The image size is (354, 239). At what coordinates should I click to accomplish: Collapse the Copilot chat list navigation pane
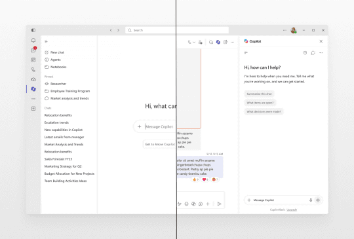click(47, 41)
